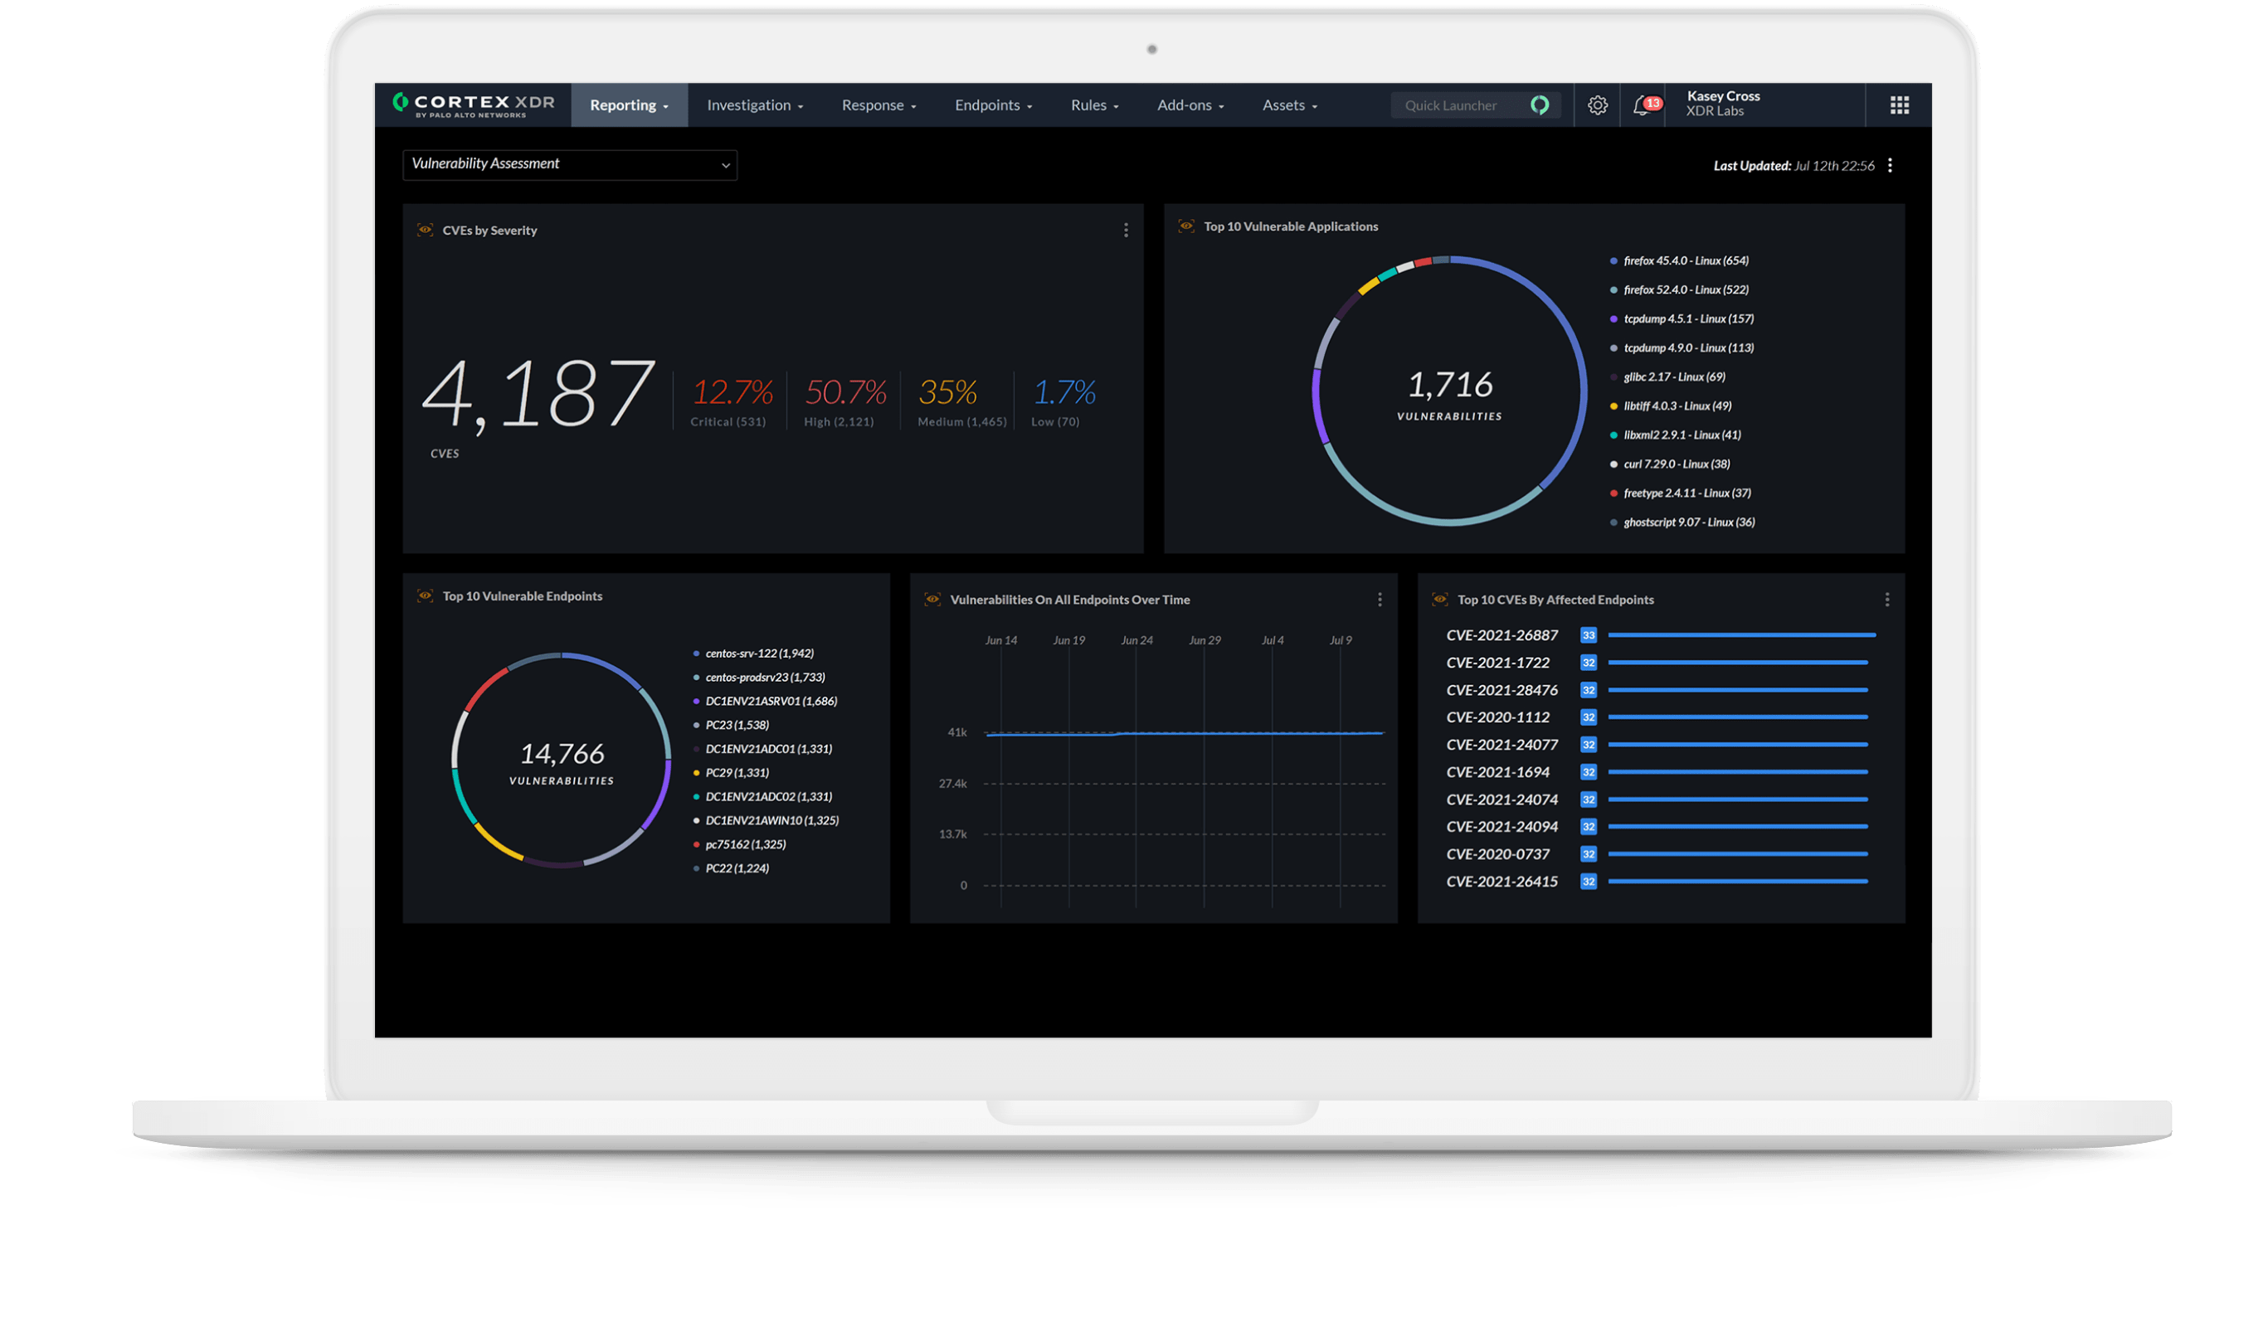Open the Rules menu
The width and height of the screenshot is (2263, 1322).
point(1093,105)
